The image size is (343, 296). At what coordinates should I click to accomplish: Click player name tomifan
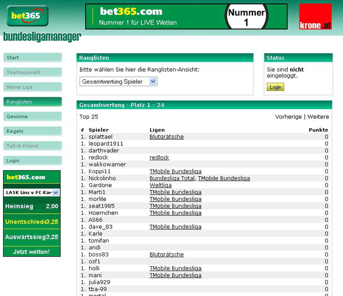(99, 240)
